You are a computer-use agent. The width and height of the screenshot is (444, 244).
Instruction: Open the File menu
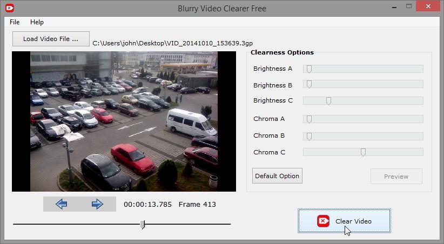click(15, 22)
